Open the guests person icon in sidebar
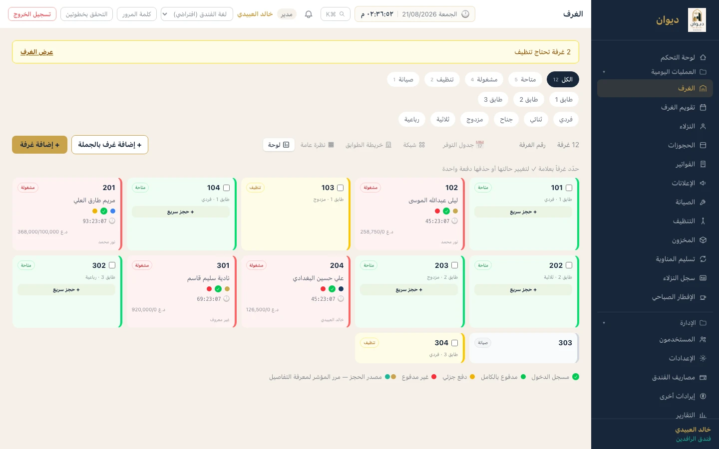The height and width of the screenshot is (449, 719). coord(703,126)
